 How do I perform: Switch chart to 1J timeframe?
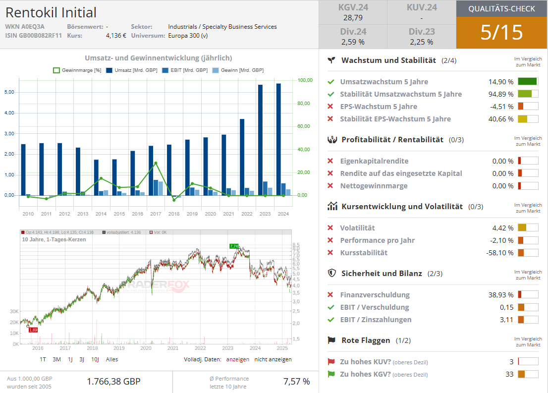point(70,359)
